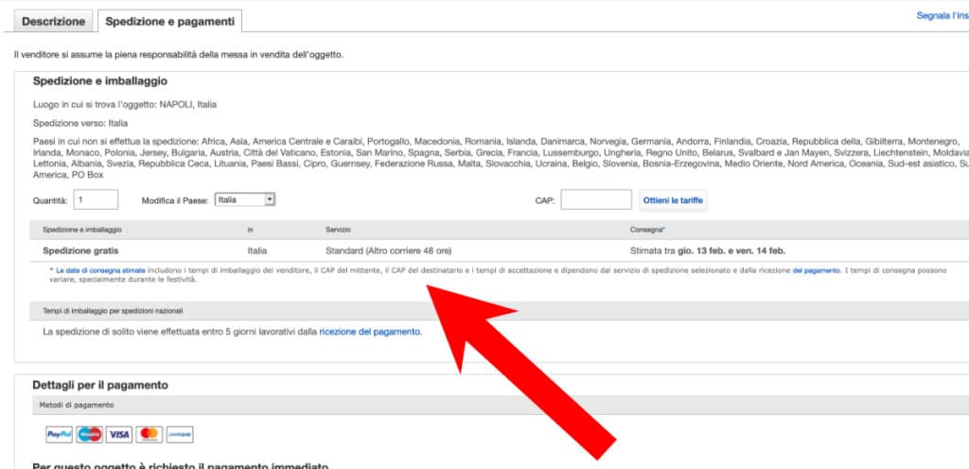This screenshot has width=969, height=469.
Task: Click the VISA payment icon
Action: pos(118,434)
